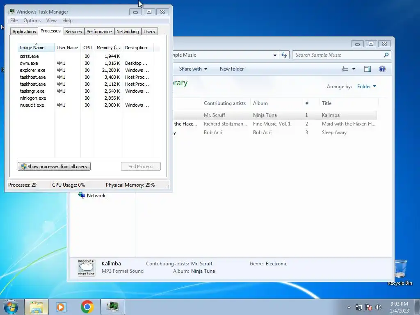The image size is (420, 315).
Task: Switch to the Applications tab
Action: point(24,32)
